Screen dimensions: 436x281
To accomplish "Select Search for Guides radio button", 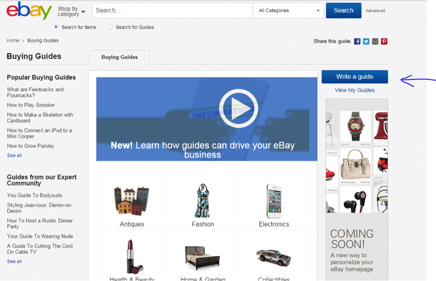I will point(110,27).
